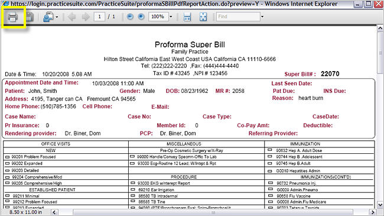Image resolution: width=384 pixels, height=216 pixels.
Task: Check the 99212 Problem Focused box
Action: click(7, 202)
